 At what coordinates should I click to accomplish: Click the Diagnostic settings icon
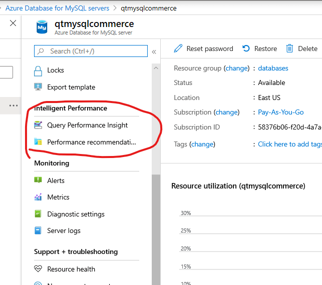click(38, 213)
